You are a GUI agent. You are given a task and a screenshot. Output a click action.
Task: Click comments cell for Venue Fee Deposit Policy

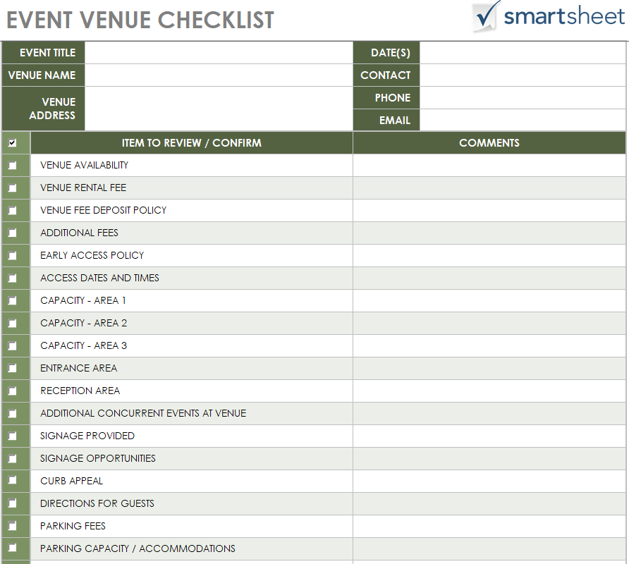point(489,211)
